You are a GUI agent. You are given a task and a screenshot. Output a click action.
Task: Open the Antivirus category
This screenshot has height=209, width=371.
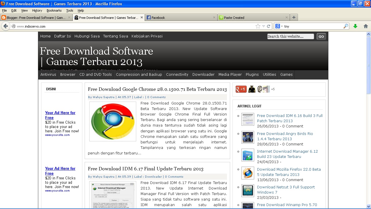48,75
